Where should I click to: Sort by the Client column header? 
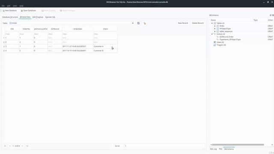pos(105,29)
